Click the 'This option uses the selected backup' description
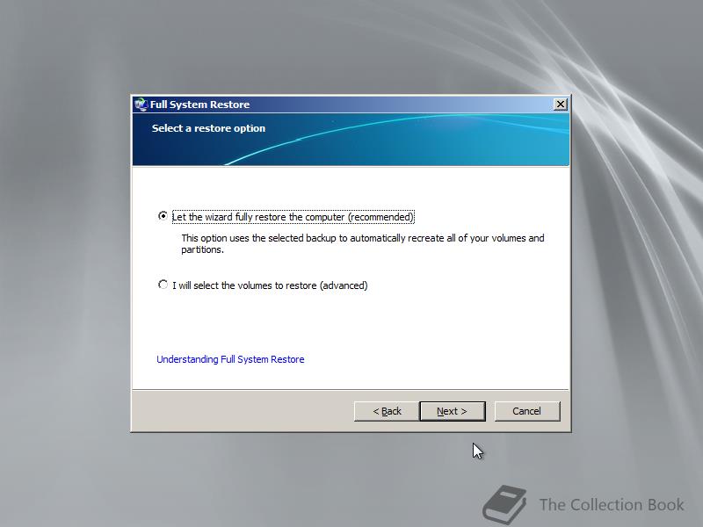Screen dimensions: 703x527 click(x=362, y=244)
